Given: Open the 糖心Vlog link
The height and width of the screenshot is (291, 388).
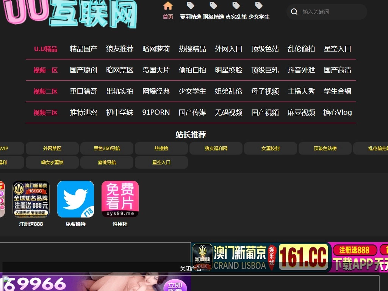Looking at the screenshot, I should (x=337, y=112).
